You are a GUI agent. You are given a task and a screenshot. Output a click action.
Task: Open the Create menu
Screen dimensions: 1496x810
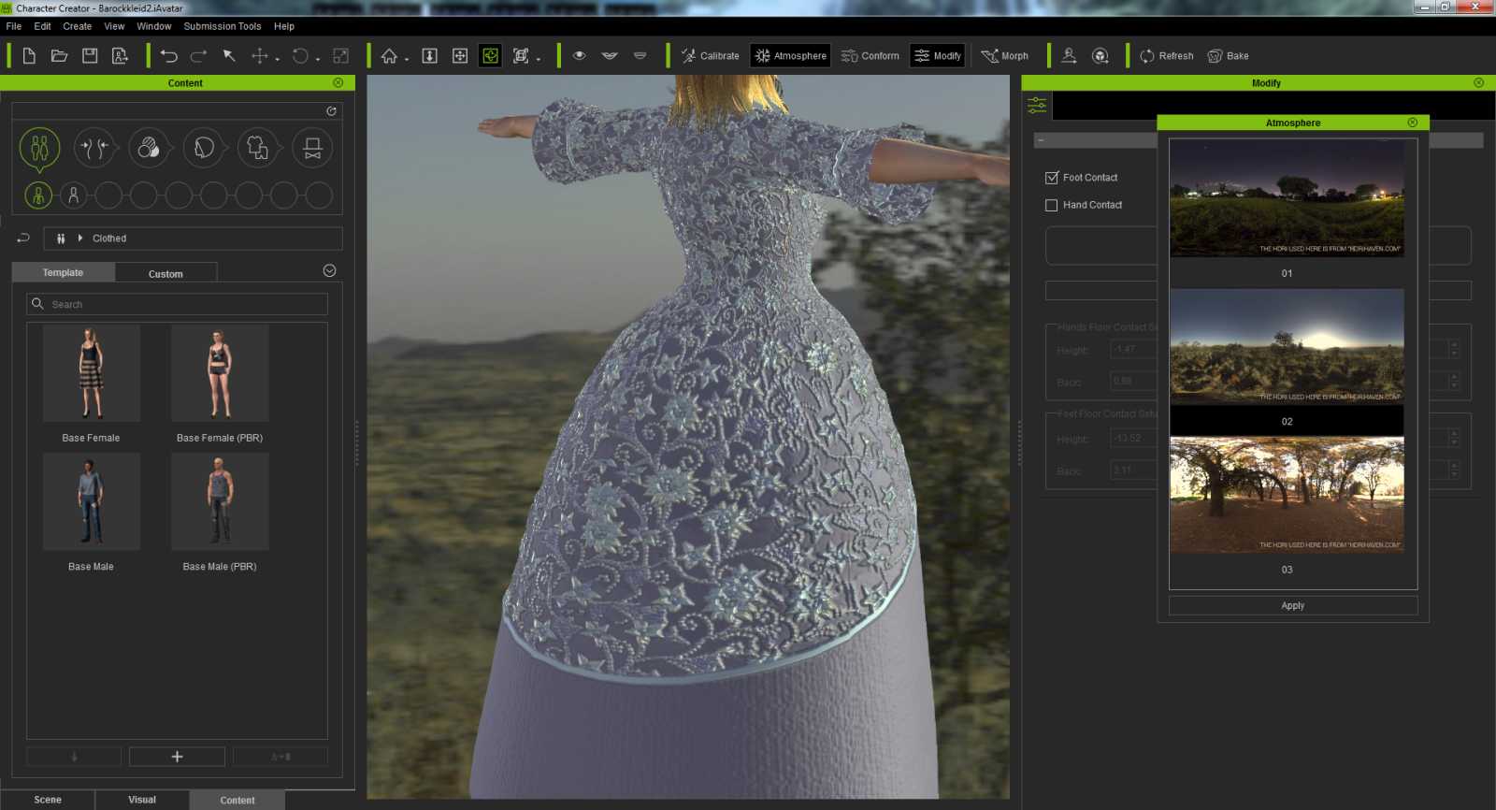[x=78, y=26]
